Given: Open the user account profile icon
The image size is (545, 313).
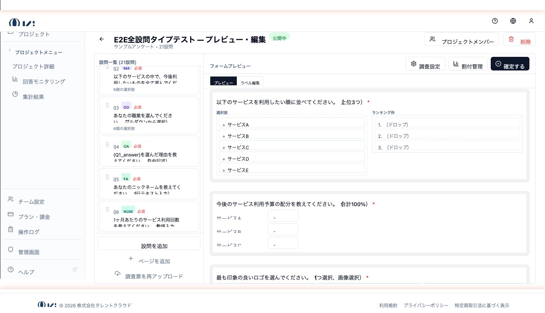Looking at the screenshot, I should [x=531, y=21].
